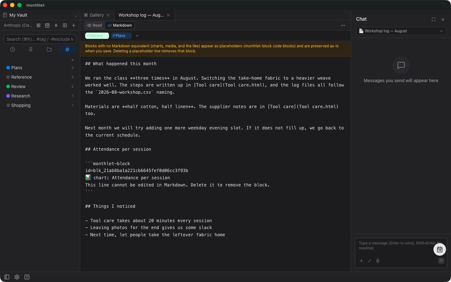The height and width of the screenshot is (282, 451).
Task: Switch to the Gallery tab
Action: (97, 15)
